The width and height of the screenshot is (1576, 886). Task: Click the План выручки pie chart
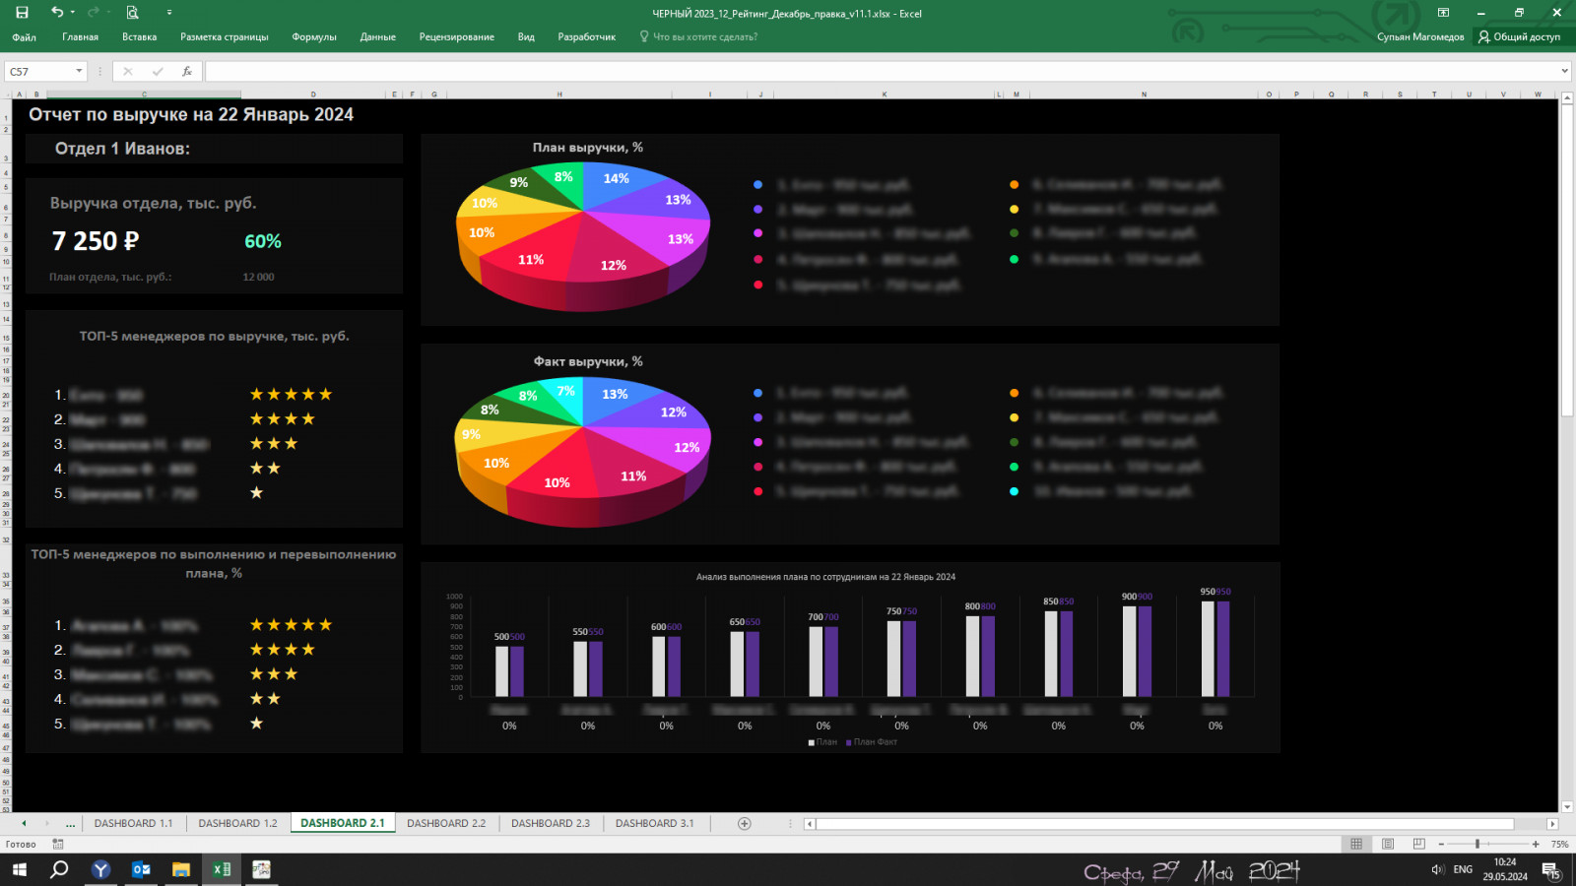583,236
